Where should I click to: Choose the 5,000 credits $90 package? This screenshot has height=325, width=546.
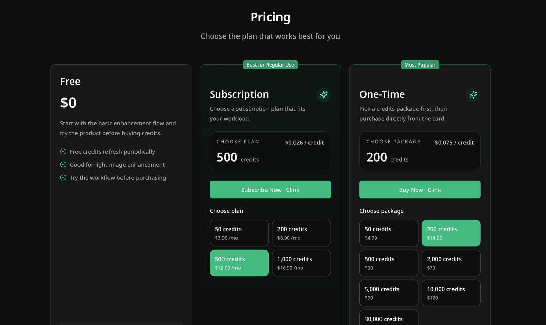(x=389, y=293)
